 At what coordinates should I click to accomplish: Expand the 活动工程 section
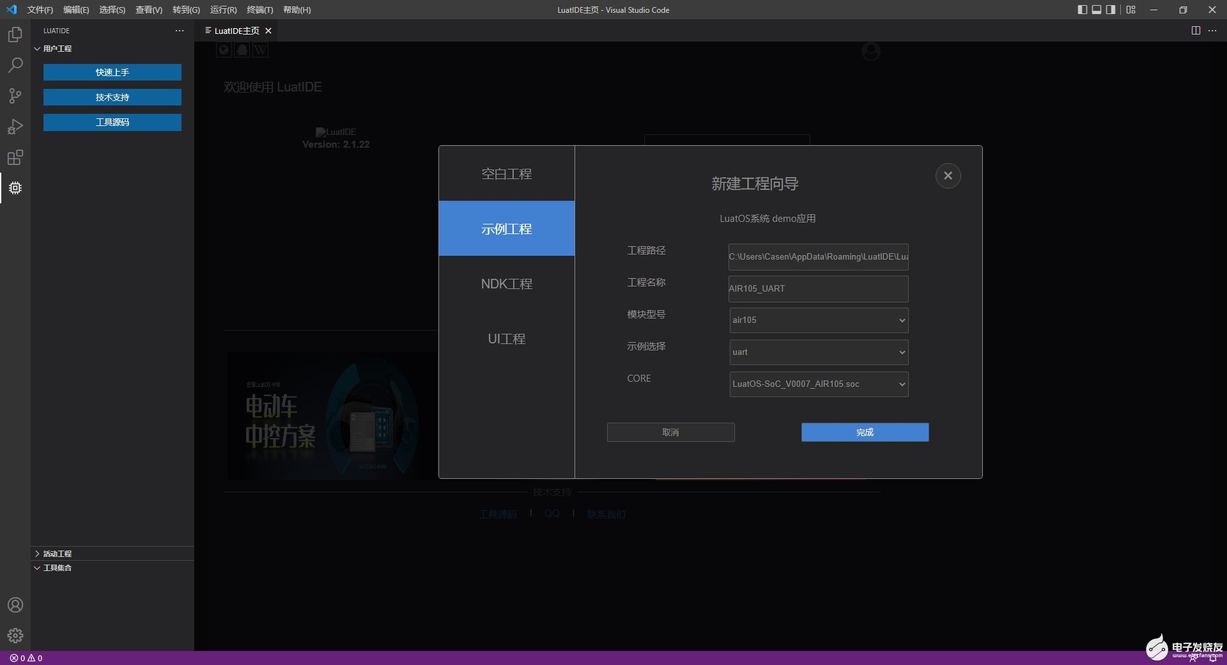pos(112,554)
